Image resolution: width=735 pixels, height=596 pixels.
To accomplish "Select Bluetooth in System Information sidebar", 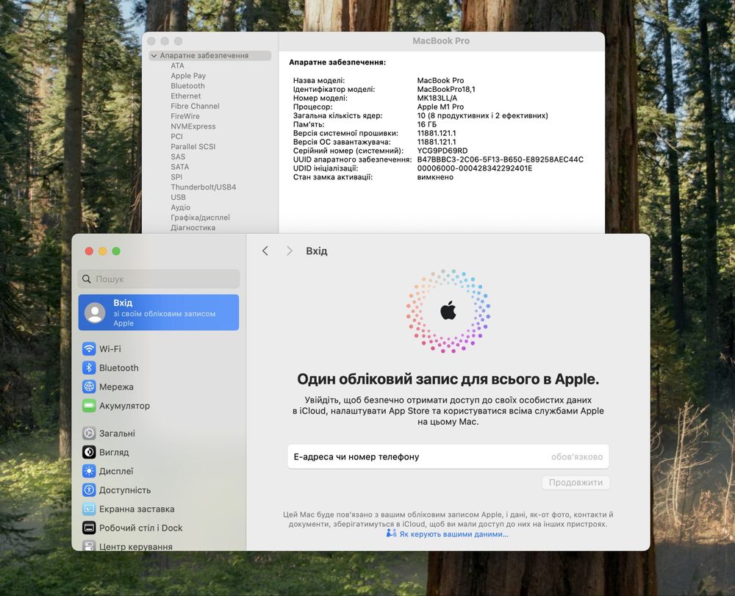I will pos(187,86).
